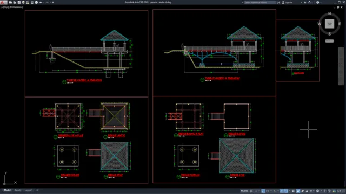The width and height of the screenshot is (346, 194).
Task: Click the Workspace Switching gear icon
Action: point(317,191)
